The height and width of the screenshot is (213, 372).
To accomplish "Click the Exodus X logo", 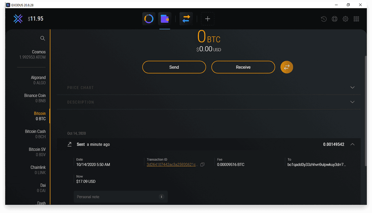I will point(18,19).
